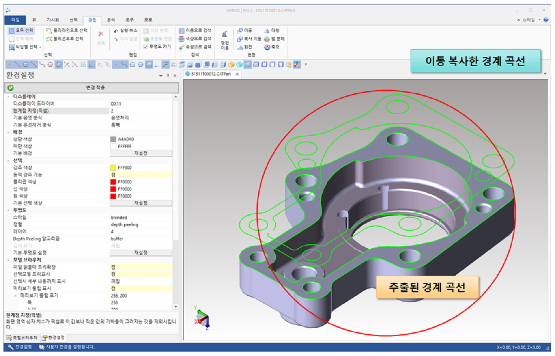The height and width of the screenshot is (356, 555).
Task: Select the 폴리라인으로 선택 tool
Action: click(49, 31)
